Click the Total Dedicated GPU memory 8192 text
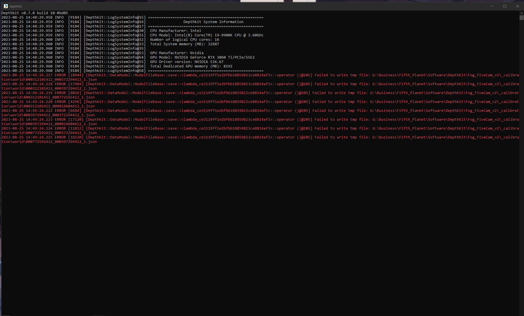This screenshot has width=524, height=316. 191,66
